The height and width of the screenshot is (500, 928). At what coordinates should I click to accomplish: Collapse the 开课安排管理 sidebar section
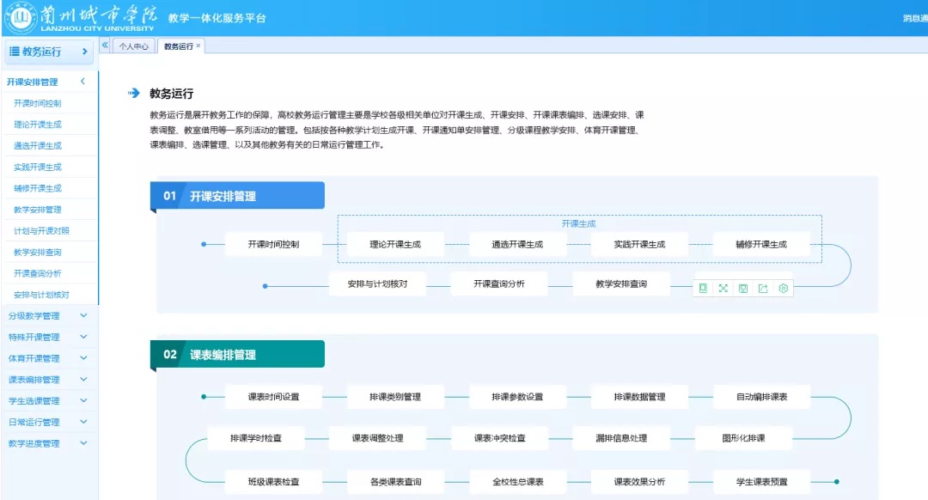pyautogui.click(x=82, y=82)
